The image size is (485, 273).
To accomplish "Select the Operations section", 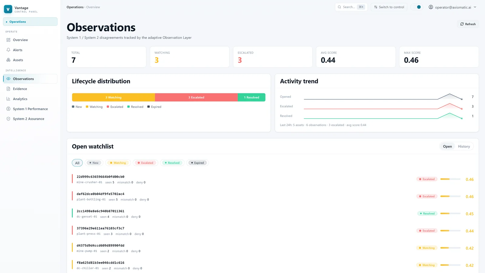I will [30, 22].
